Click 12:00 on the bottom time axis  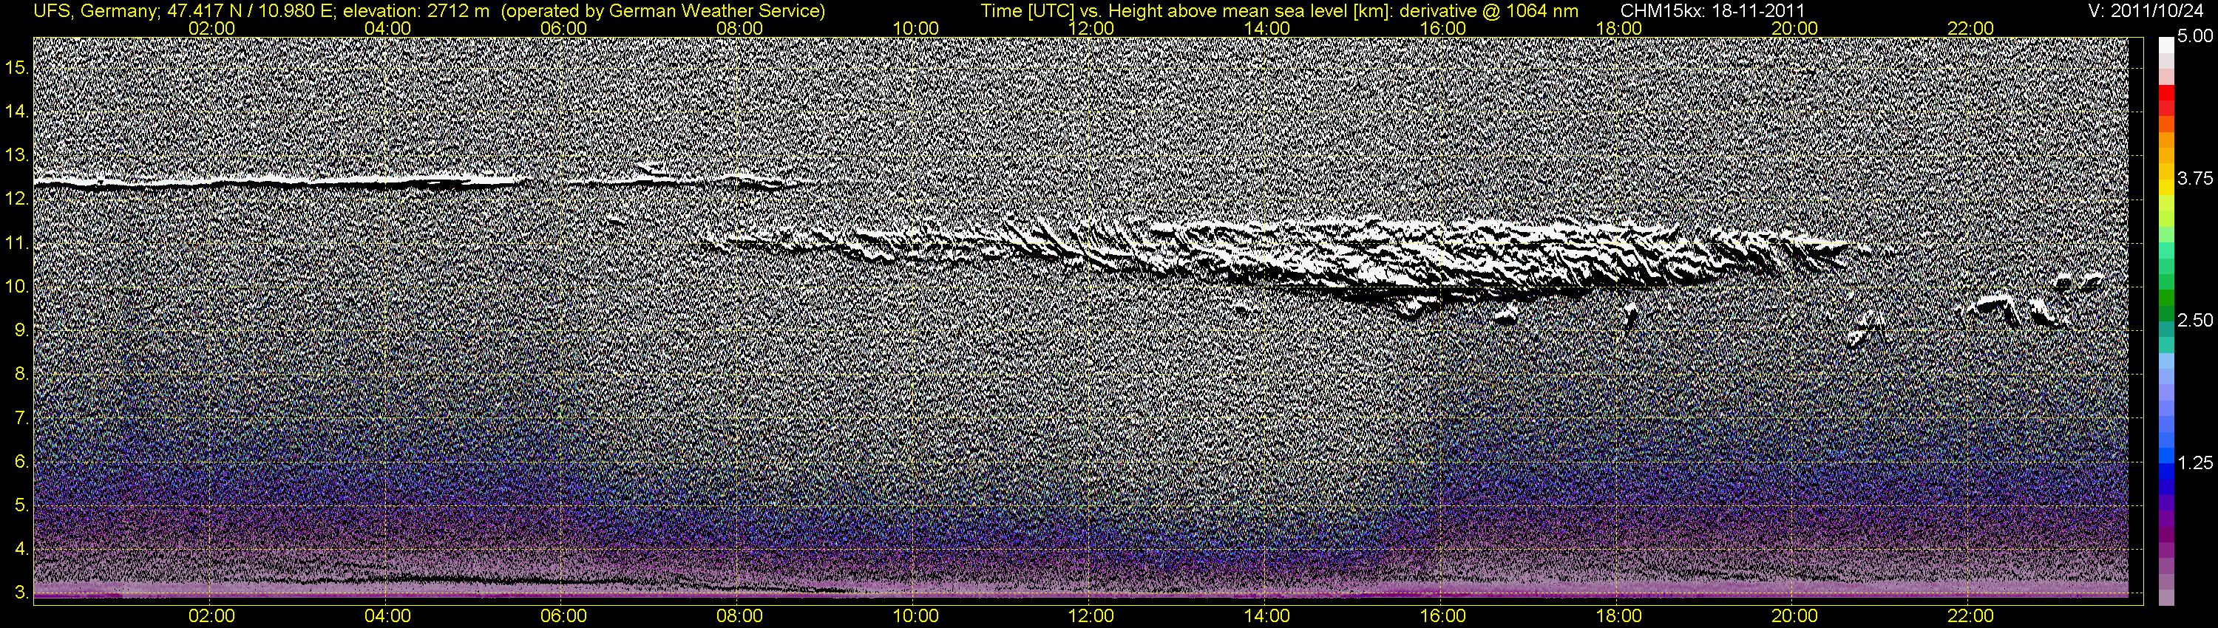click(1091, 616)
